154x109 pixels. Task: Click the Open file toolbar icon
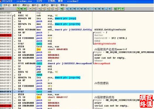[18, 9]
